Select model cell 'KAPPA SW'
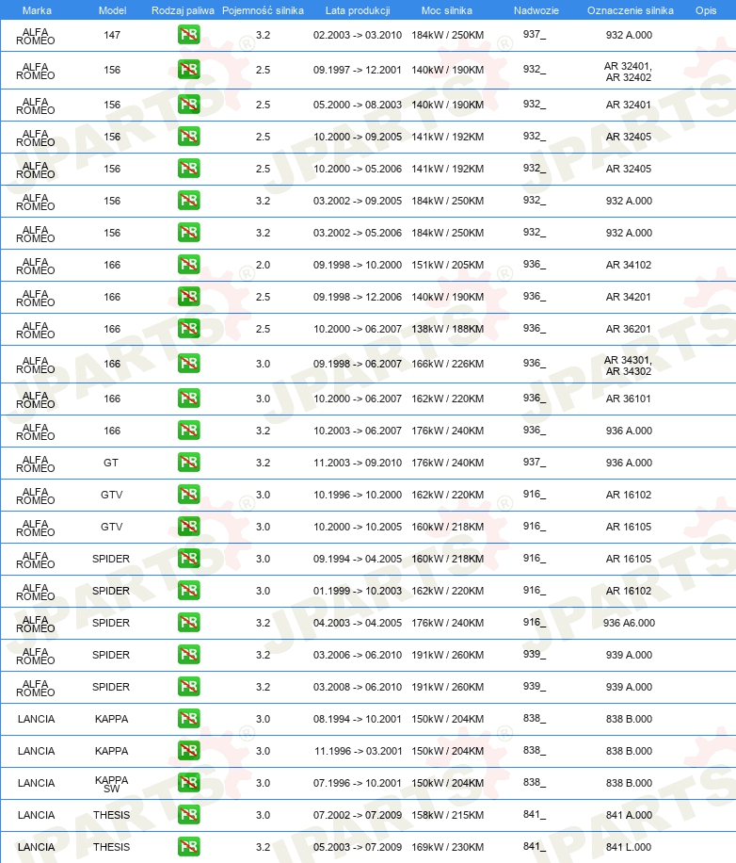 point(112,784)
